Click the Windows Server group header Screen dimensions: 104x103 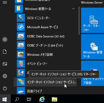[92, 3]
